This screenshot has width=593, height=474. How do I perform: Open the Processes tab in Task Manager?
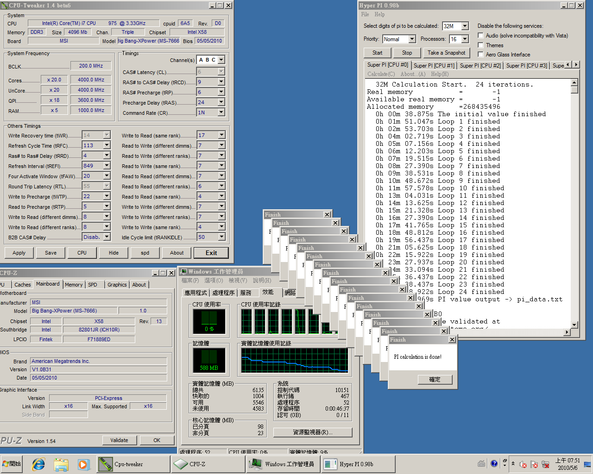(223, 293)
